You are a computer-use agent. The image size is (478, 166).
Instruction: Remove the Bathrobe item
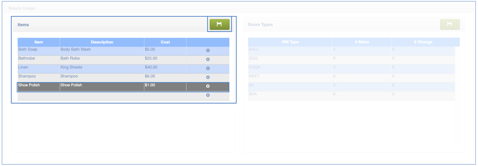[x=208, y=59]
